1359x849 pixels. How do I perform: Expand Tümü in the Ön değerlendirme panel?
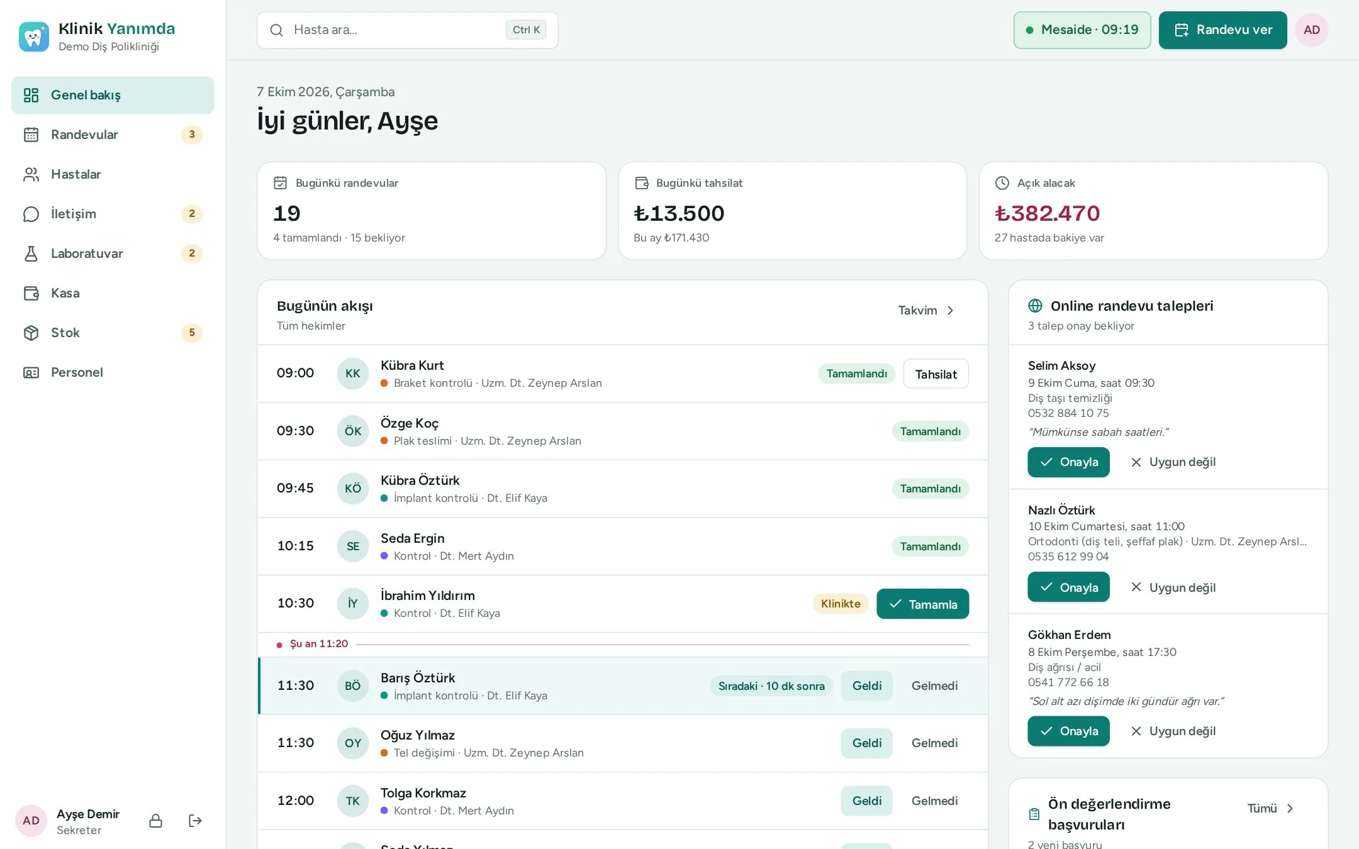click(1270, 808)
